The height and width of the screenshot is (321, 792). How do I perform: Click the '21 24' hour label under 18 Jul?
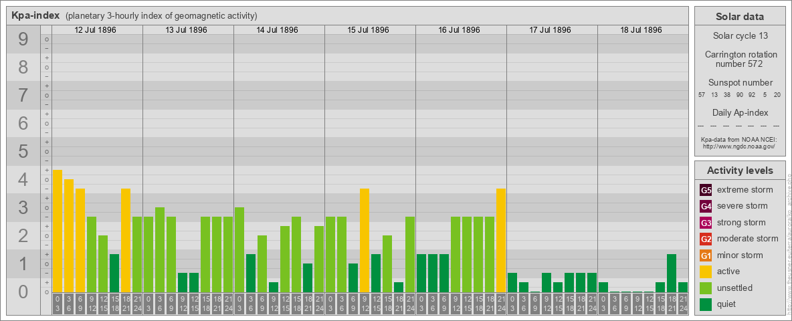[x=683, y=304]
